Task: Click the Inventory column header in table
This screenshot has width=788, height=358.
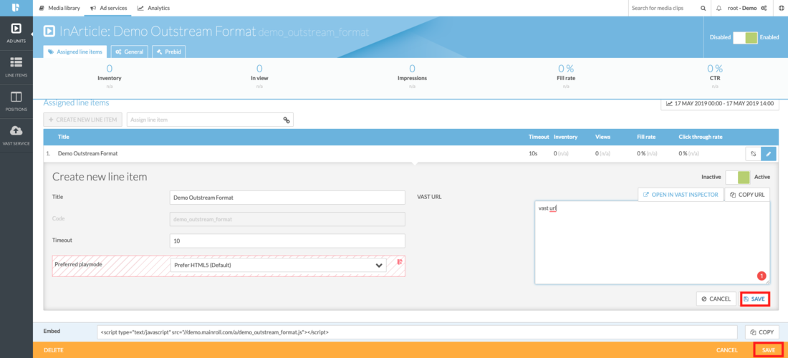Action: click(565, 137)
